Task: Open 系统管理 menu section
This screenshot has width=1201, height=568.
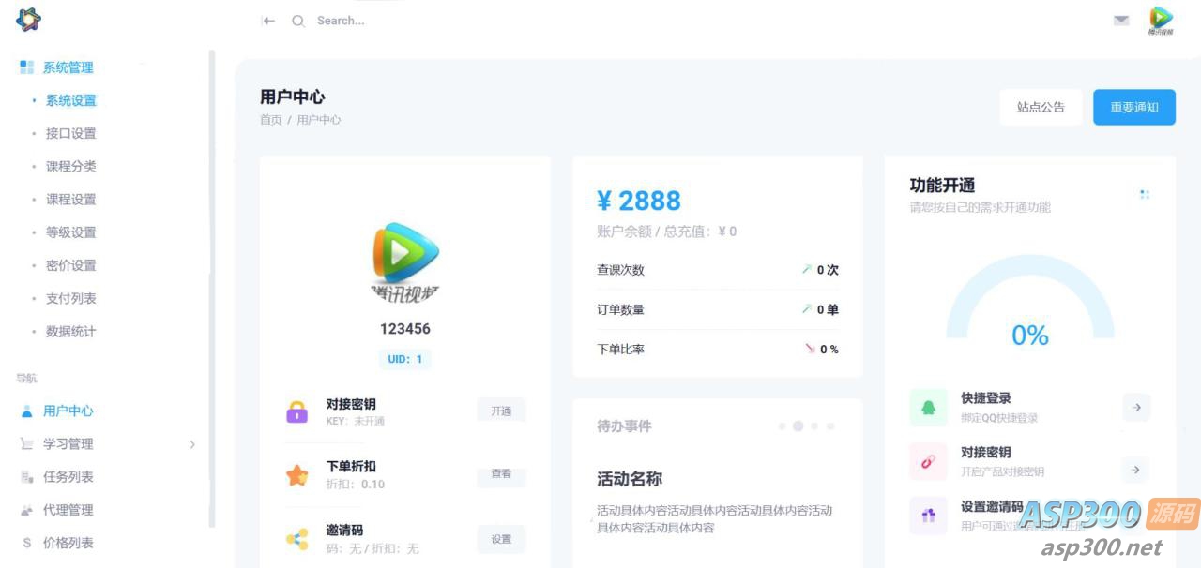Action: pyautogui.click(x=68, y=67)
